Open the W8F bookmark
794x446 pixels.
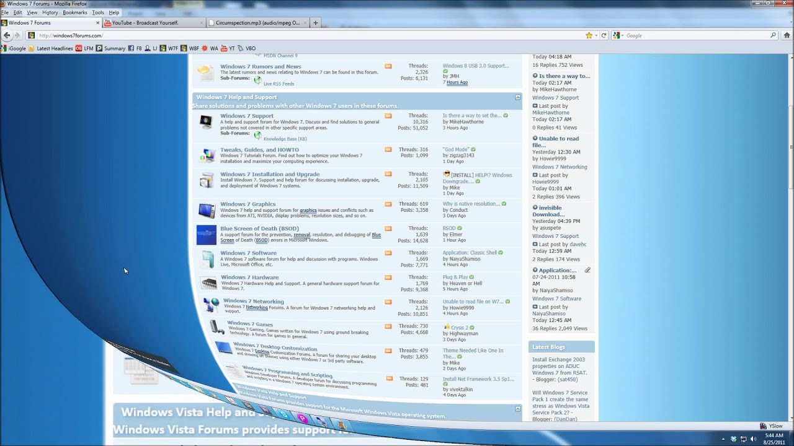click(x=190, y=48)
